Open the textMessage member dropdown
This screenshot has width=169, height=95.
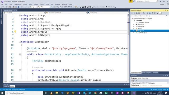tap(108, 13)
